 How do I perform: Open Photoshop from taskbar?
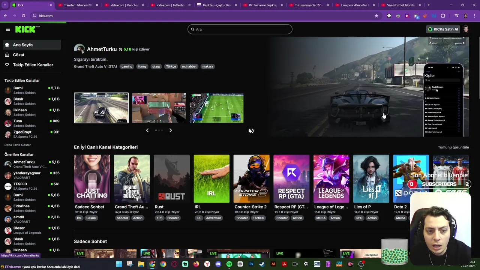tap(251, 264)
